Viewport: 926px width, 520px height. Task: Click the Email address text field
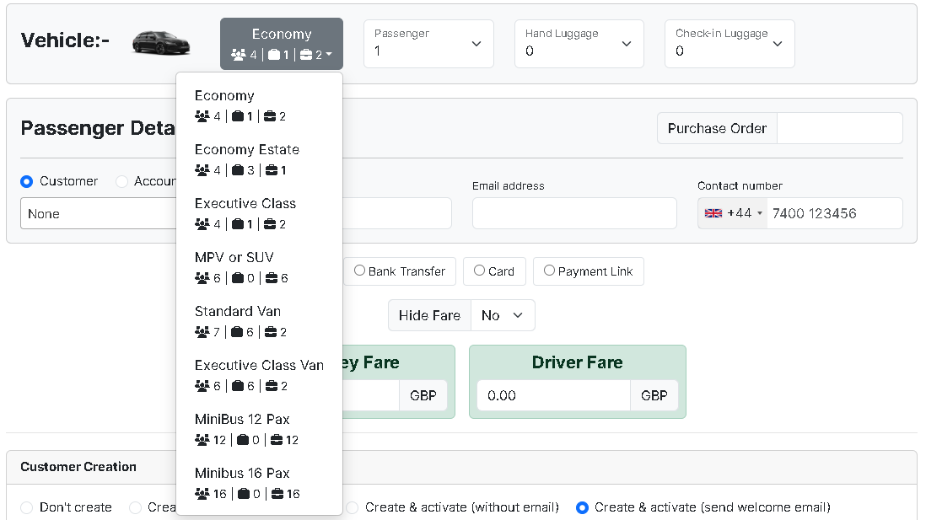click(574, 213)
